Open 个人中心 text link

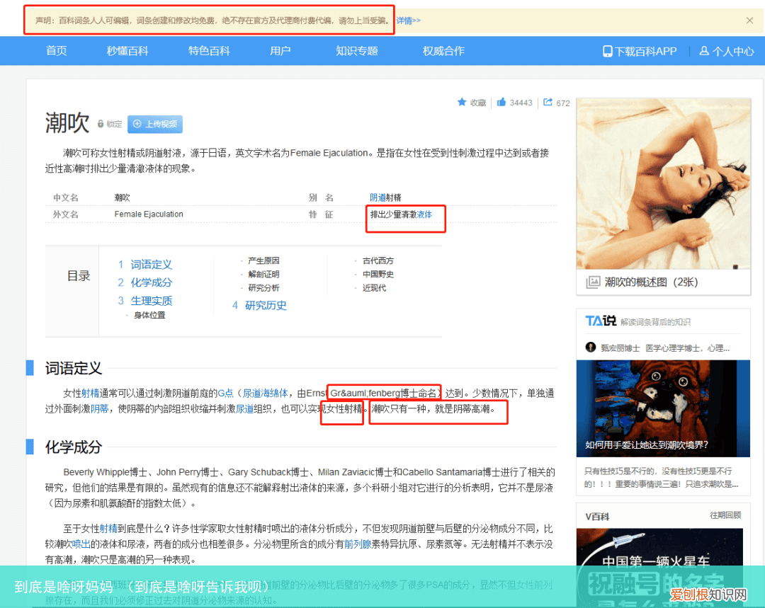(733, 51)
